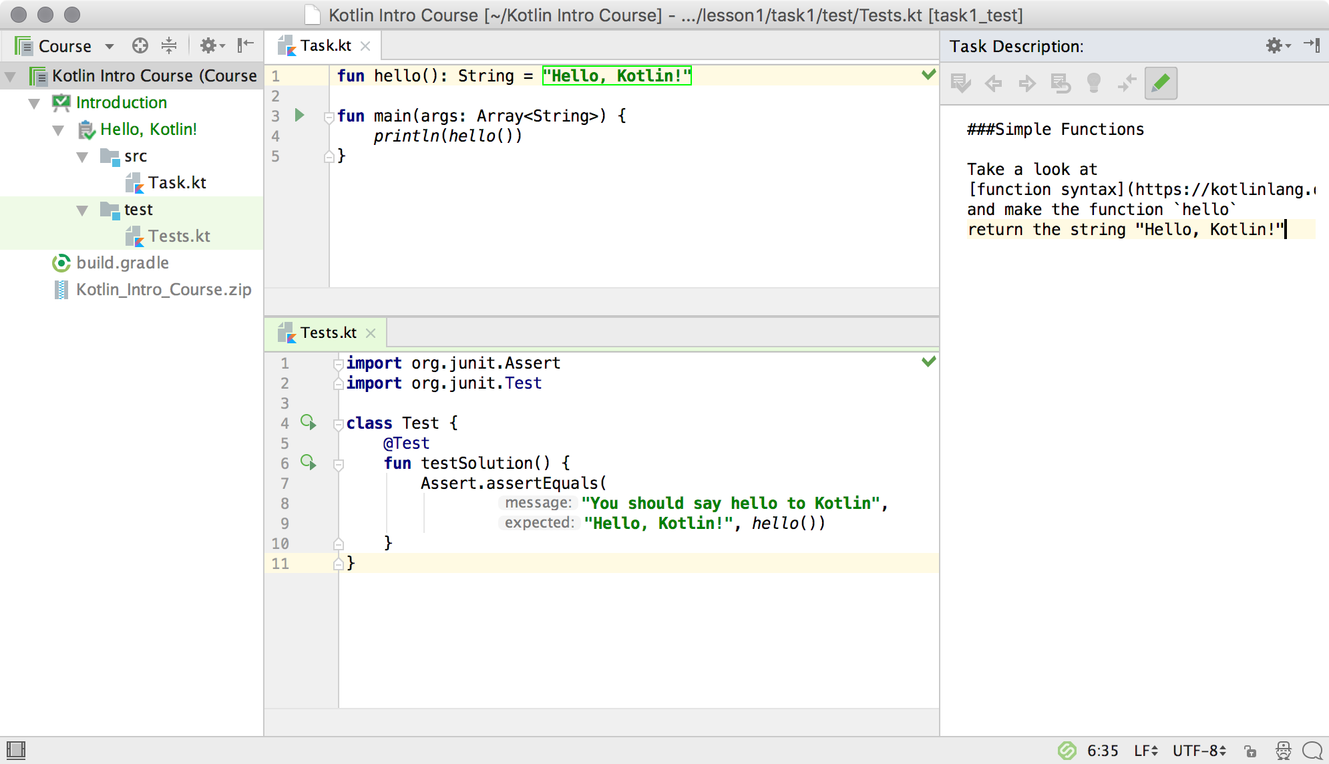Click the compare with answer arrows icon
The height and width of the screenshot is (764, 1329).
[1127, 83]
